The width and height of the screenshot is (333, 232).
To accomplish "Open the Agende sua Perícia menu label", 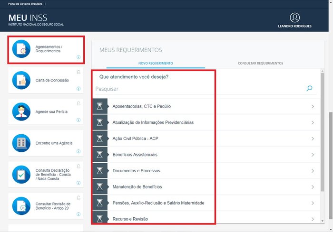I will coord(51,111).
